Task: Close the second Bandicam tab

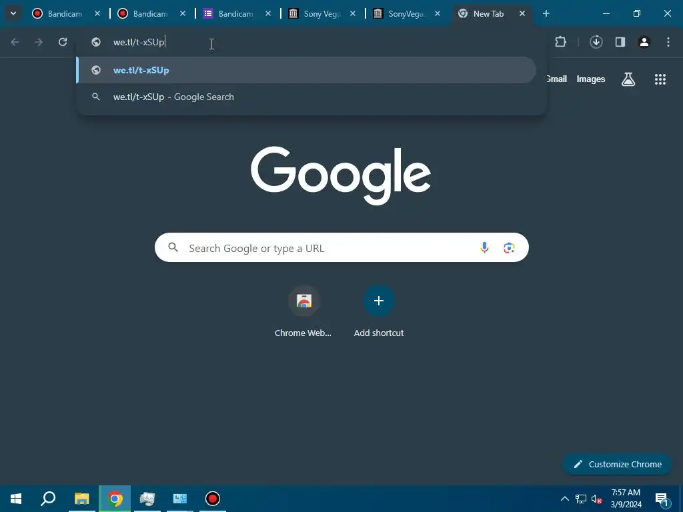Action: point(183,14)
